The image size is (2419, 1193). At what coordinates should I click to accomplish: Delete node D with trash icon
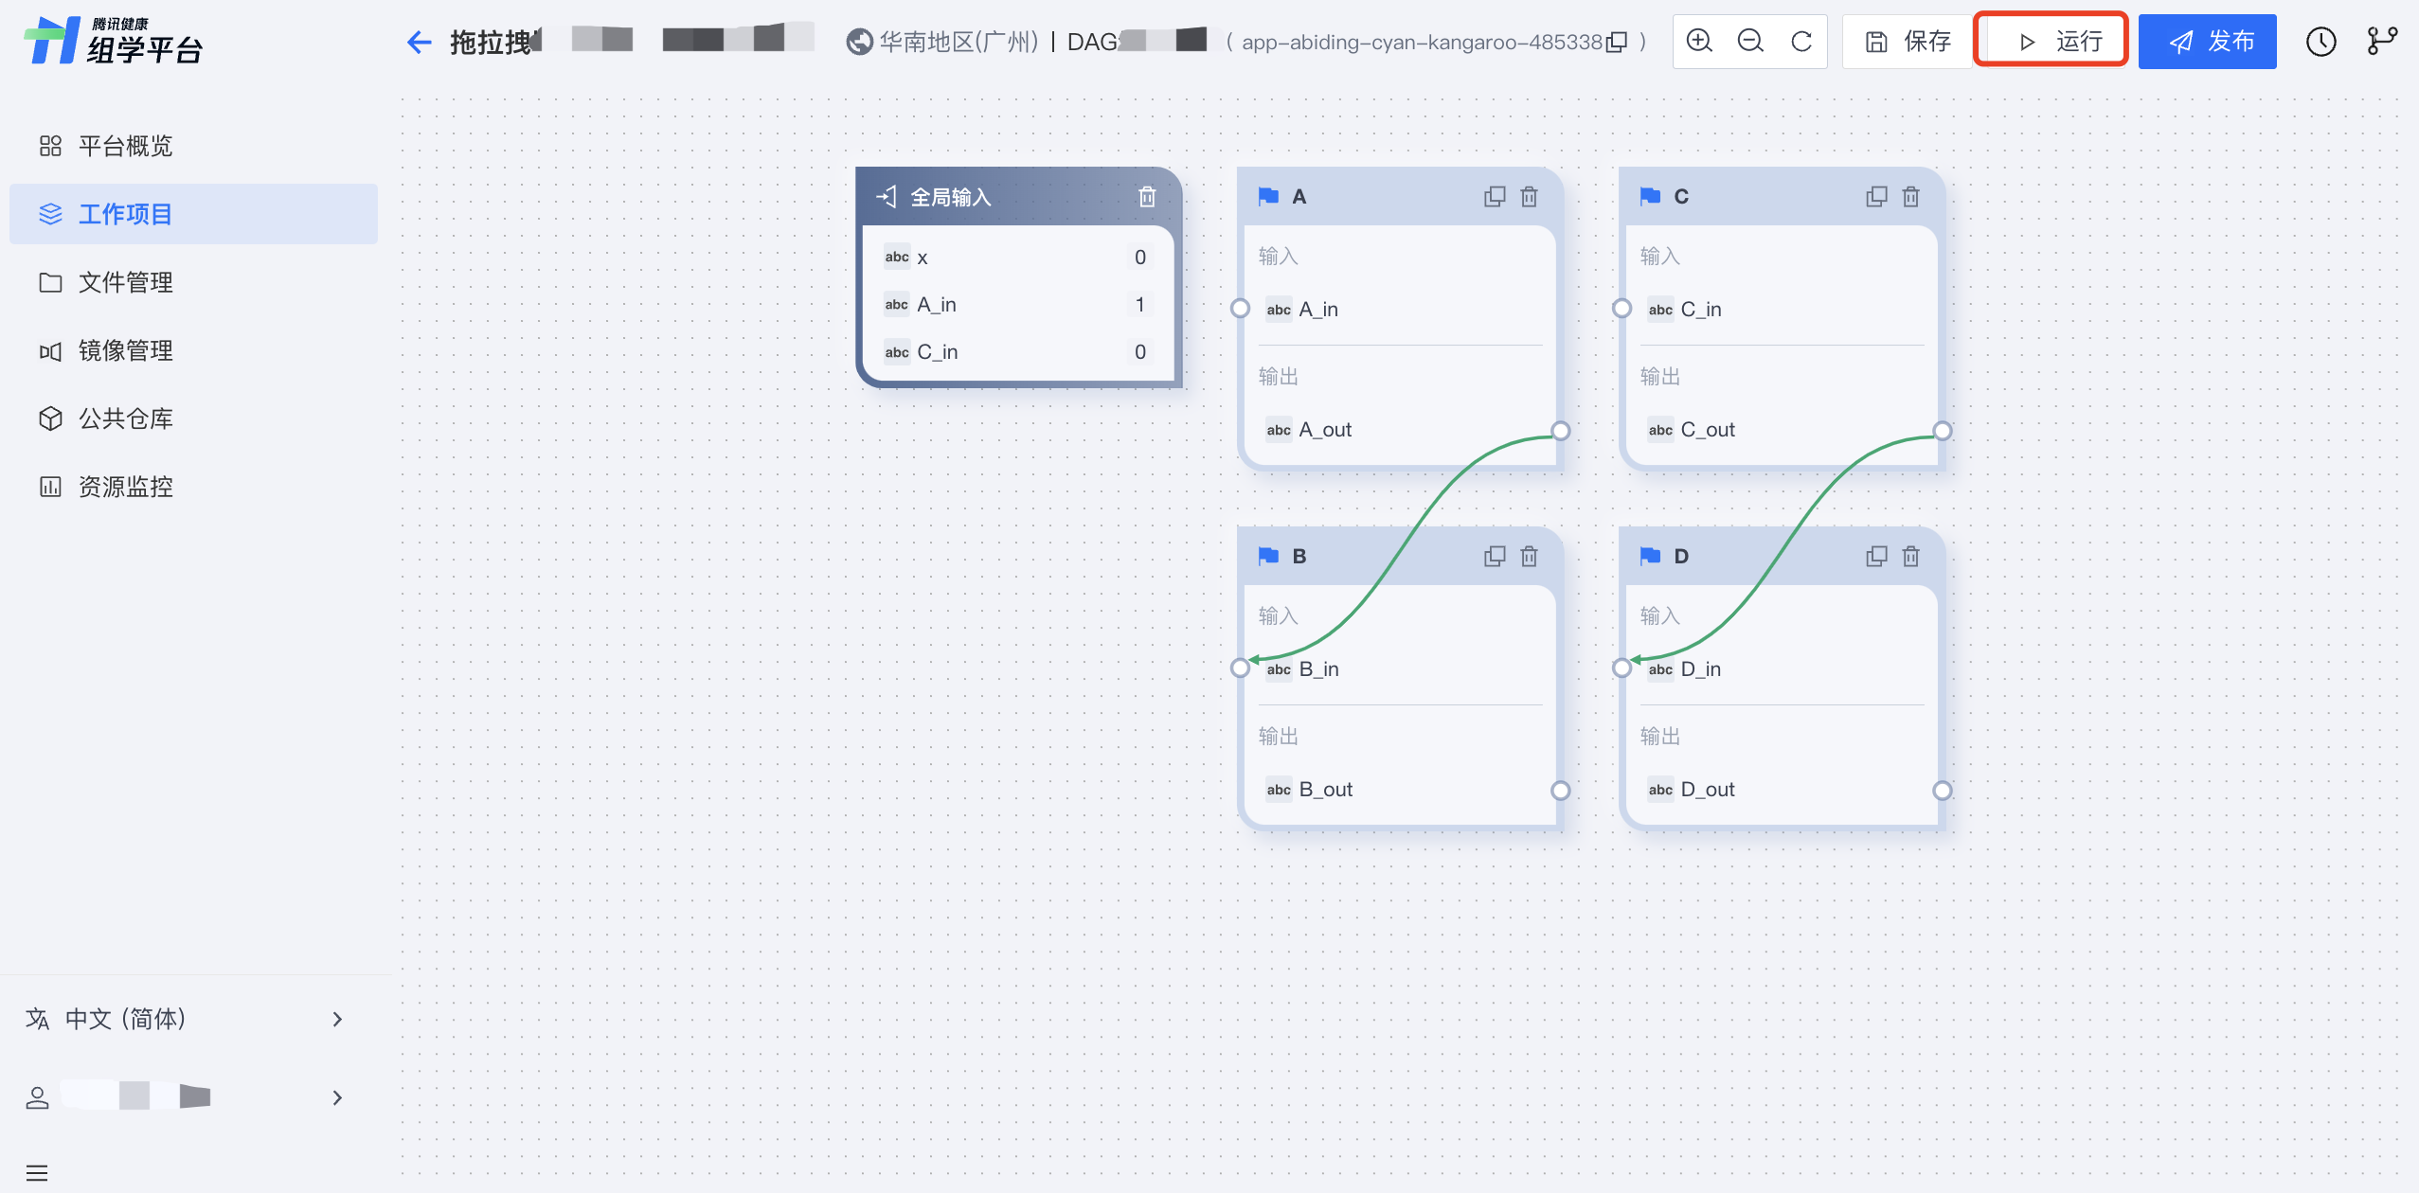(x=1910, y=557)
